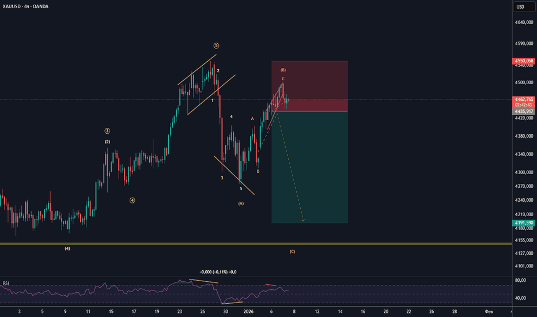Click the yellow horizontal support line
Viewport: 537px width, 317px height.
tap(173, 244)
